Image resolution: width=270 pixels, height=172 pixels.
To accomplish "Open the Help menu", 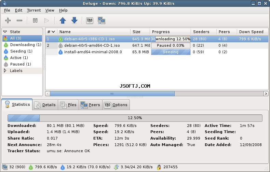I will coord(63,10).
